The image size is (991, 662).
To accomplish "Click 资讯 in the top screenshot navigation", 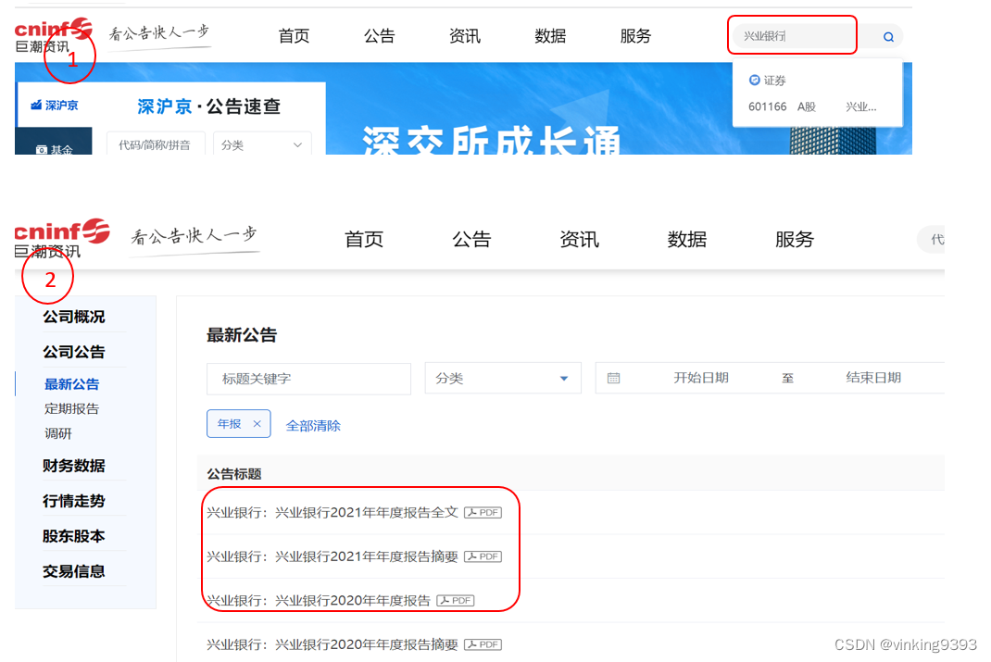I will click(465, 36).
